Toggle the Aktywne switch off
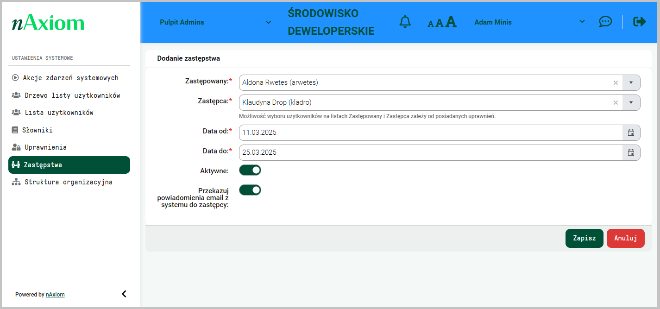The height and width of the screenshot is (309, 660). [250, 170]
